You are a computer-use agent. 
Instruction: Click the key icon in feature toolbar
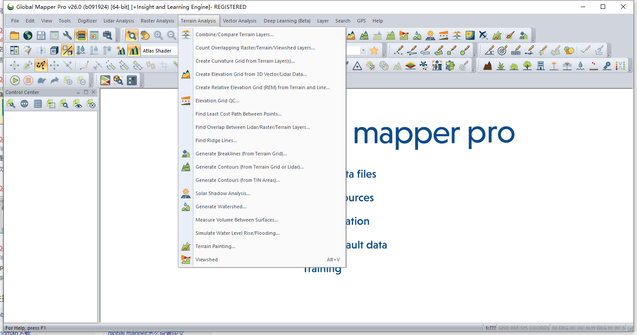607,65
